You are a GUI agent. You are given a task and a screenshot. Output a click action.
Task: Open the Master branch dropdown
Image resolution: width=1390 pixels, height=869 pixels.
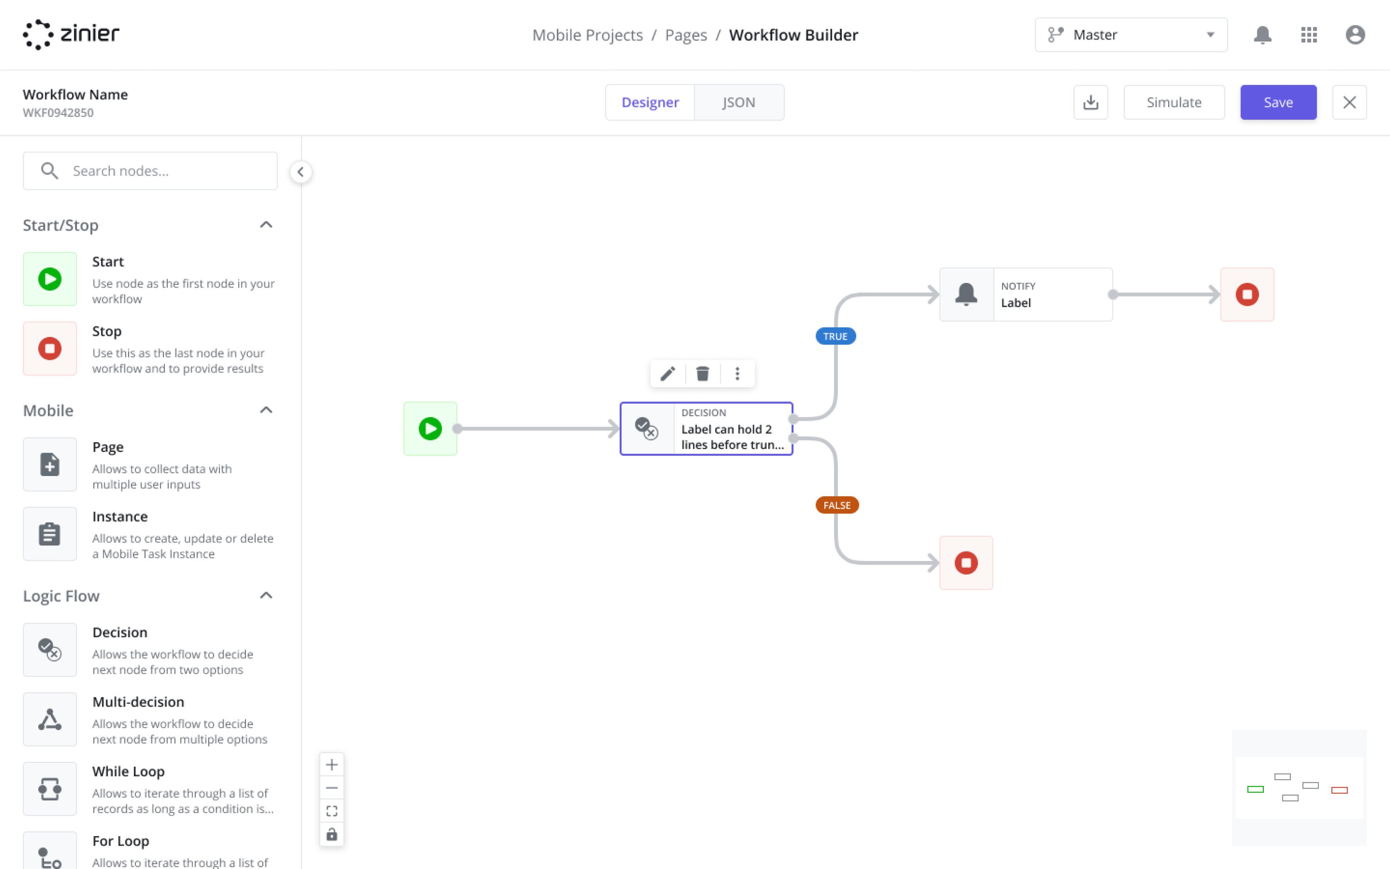click(1130, 35)
